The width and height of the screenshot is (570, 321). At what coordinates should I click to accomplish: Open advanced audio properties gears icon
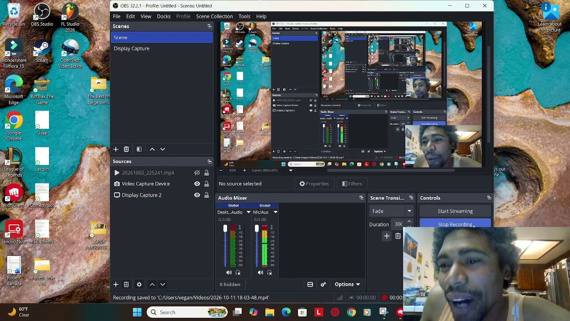(323, 284)
